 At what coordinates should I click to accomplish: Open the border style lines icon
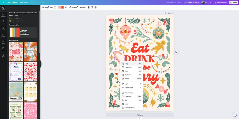(x=66, y=7)
